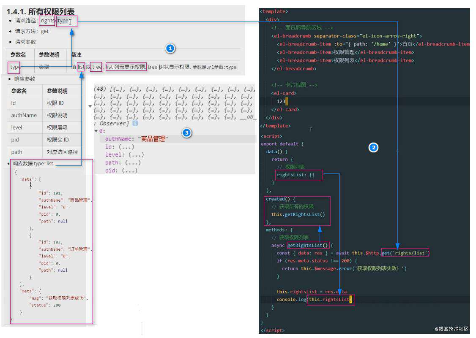Click the "类型" cell in request parameter table
This screenshot has height=338, width=476.
tap(44, 67)
